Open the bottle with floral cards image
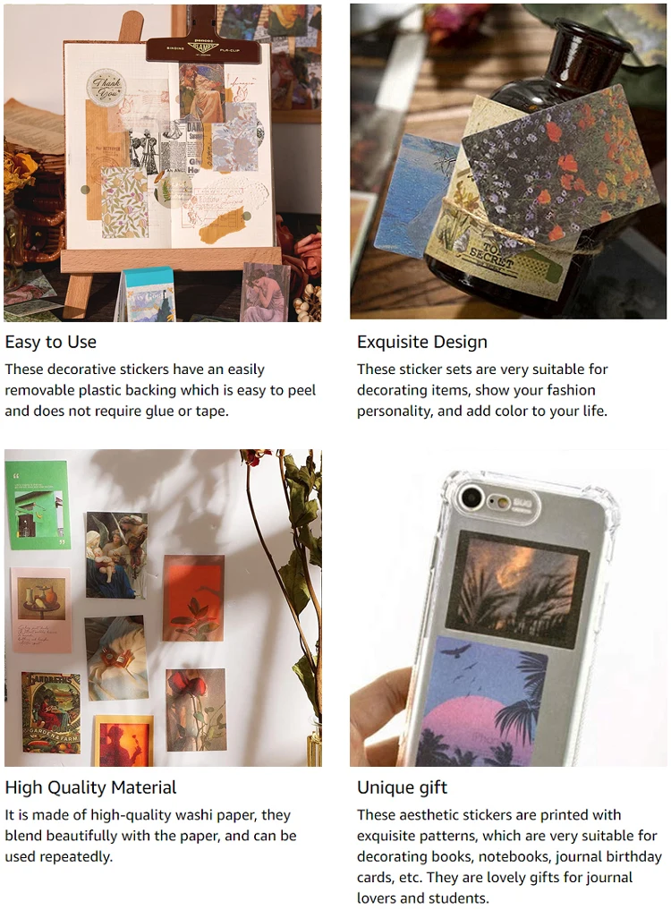Screen dimensions: 671x910 coord(508,161)
